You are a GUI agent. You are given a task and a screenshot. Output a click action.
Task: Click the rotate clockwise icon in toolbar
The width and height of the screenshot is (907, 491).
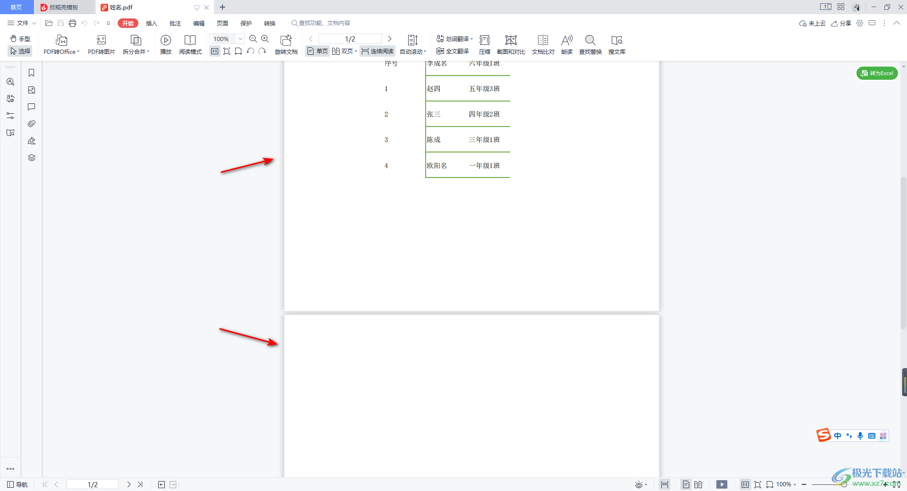point(262,51)
